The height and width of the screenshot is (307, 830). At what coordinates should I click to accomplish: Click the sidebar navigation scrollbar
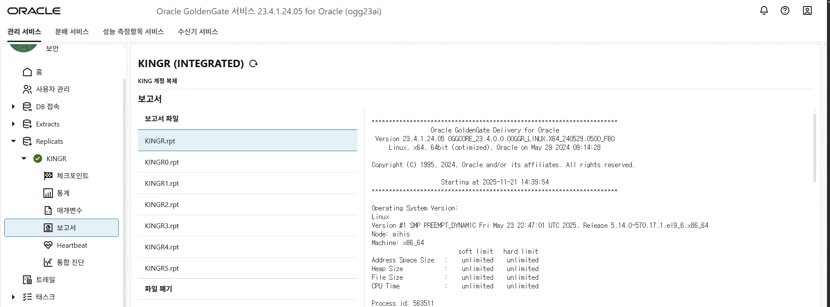[124, 192]
